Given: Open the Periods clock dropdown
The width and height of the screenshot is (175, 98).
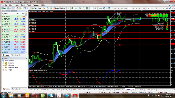Looking at the screenshot, I should tap(105, 8).
